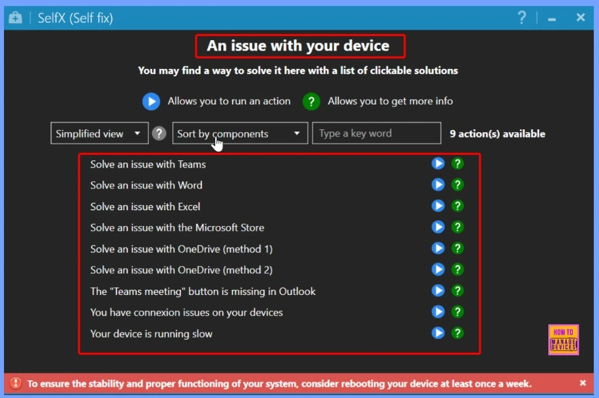Select "Solve an issue with Teams" text

(148, 164)
